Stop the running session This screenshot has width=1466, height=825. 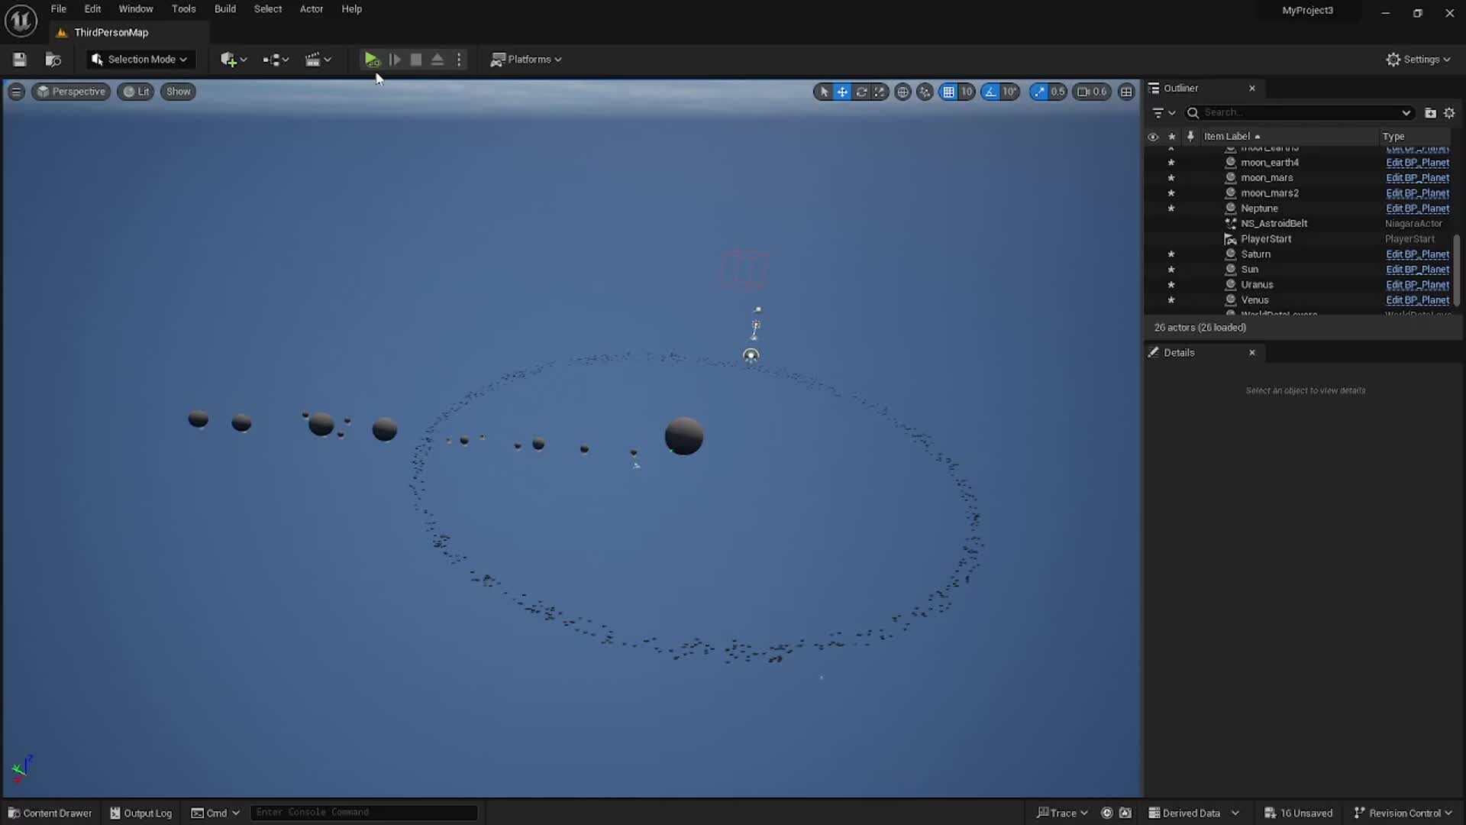(x=416, y=59)
